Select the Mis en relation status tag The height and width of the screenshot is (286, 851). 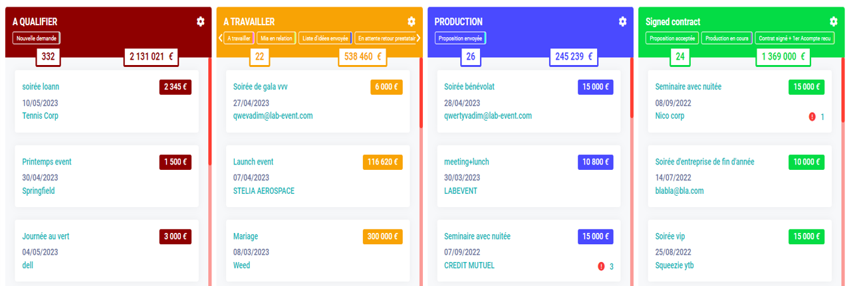pos(277,38)
